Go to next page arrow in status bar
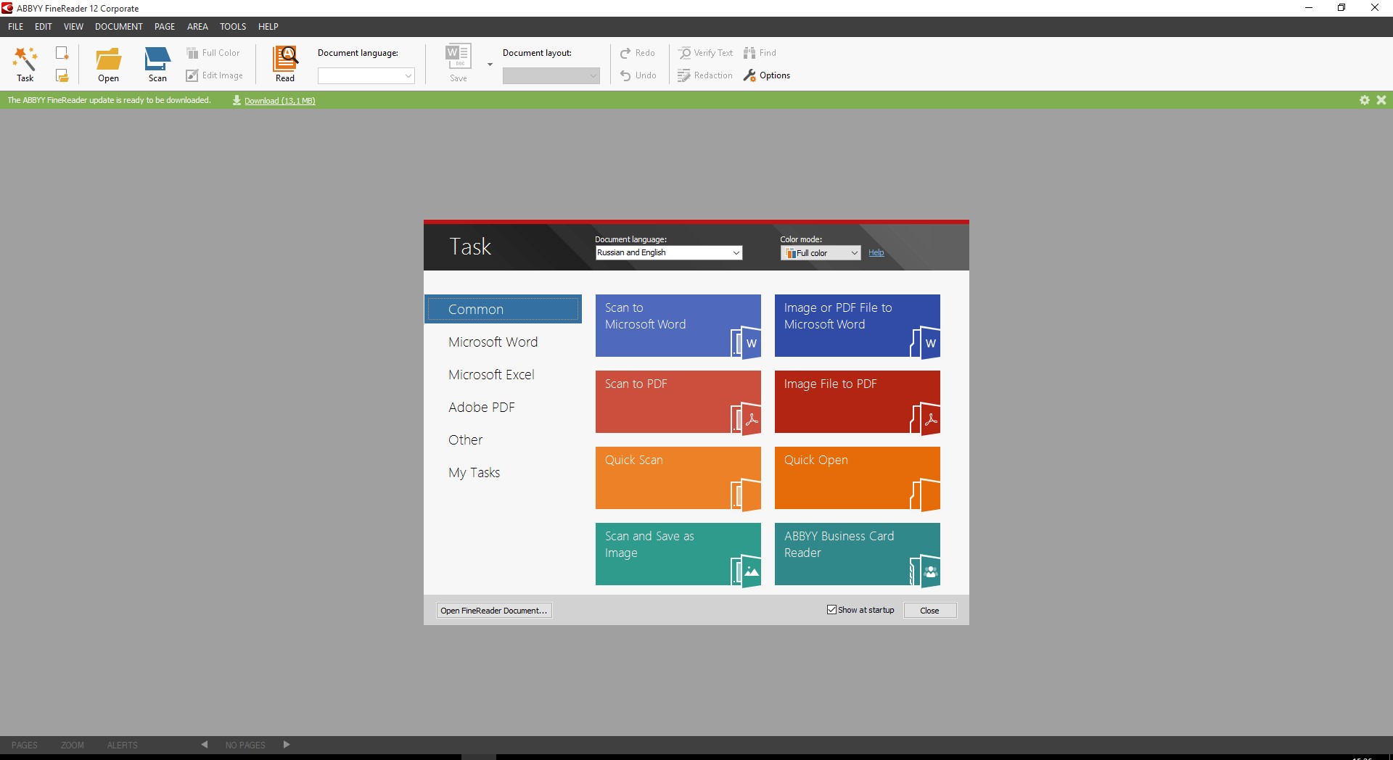 click(287, 745)
